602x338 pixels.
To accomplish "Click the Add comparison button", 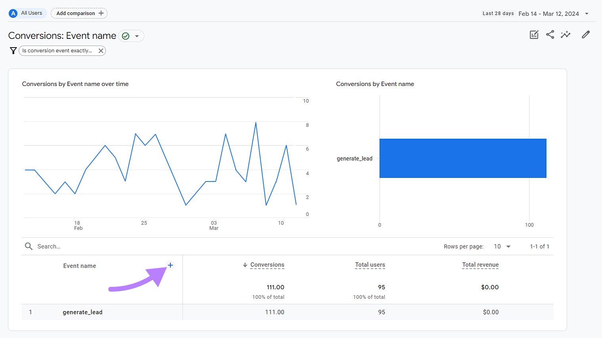I will [79, 13].
